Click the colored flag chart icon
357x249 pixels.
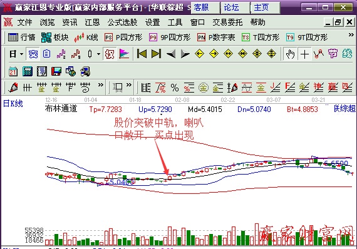point(124,54)
